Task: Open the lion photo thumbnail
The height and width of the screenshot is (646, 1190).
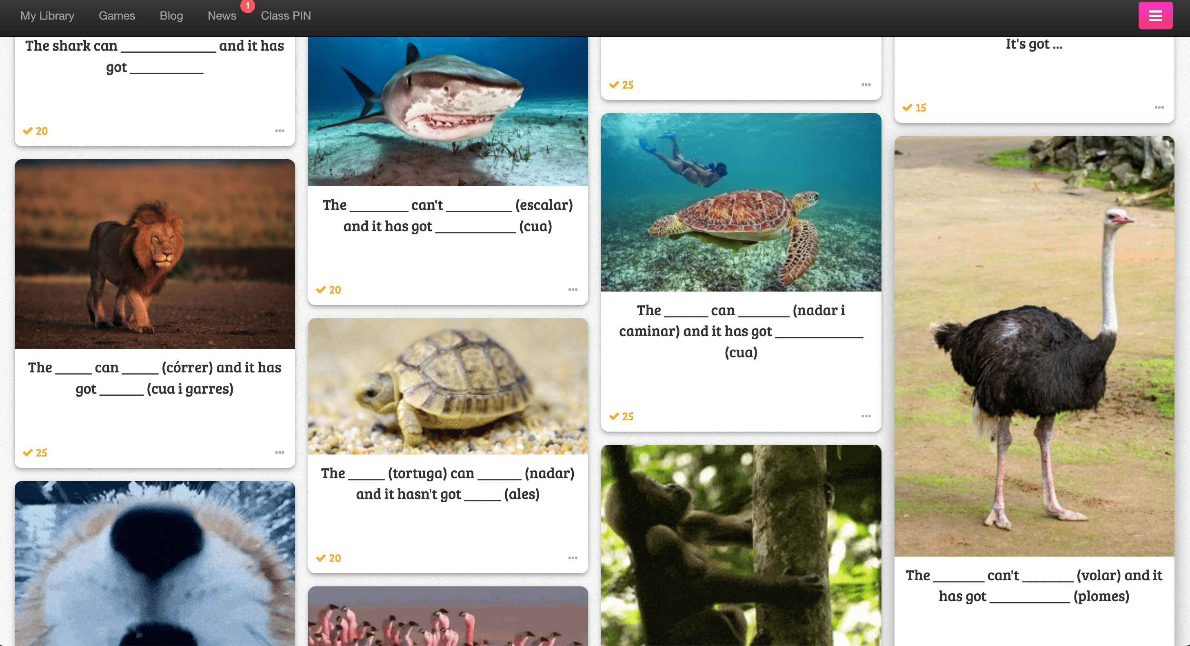Action: (x=155, y=254)
